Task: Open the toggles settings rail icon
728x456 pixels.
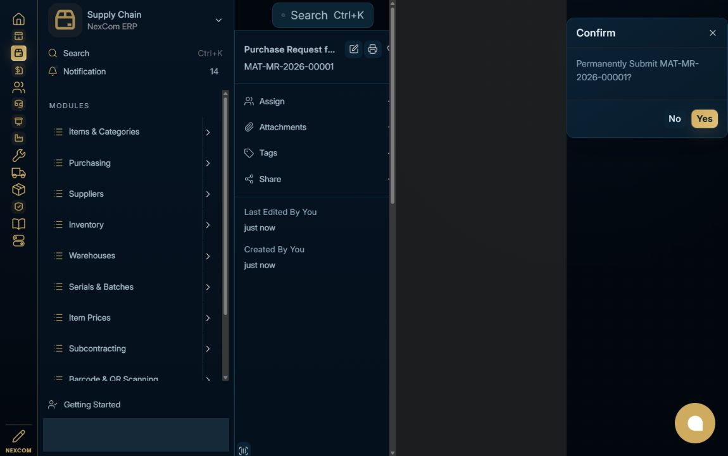Action: [x=18, y=241]
